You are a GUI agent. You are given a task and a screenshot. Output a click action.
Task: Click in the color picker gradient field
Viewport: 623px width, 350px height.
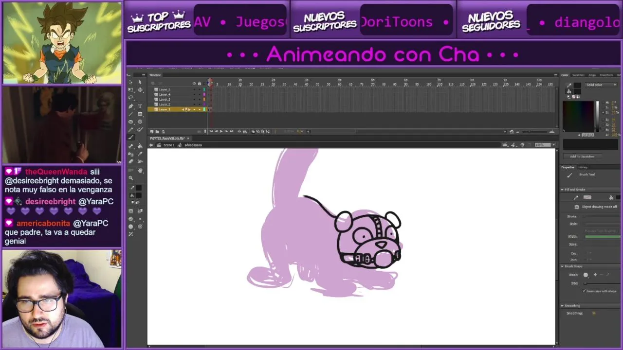pos(578,117)
